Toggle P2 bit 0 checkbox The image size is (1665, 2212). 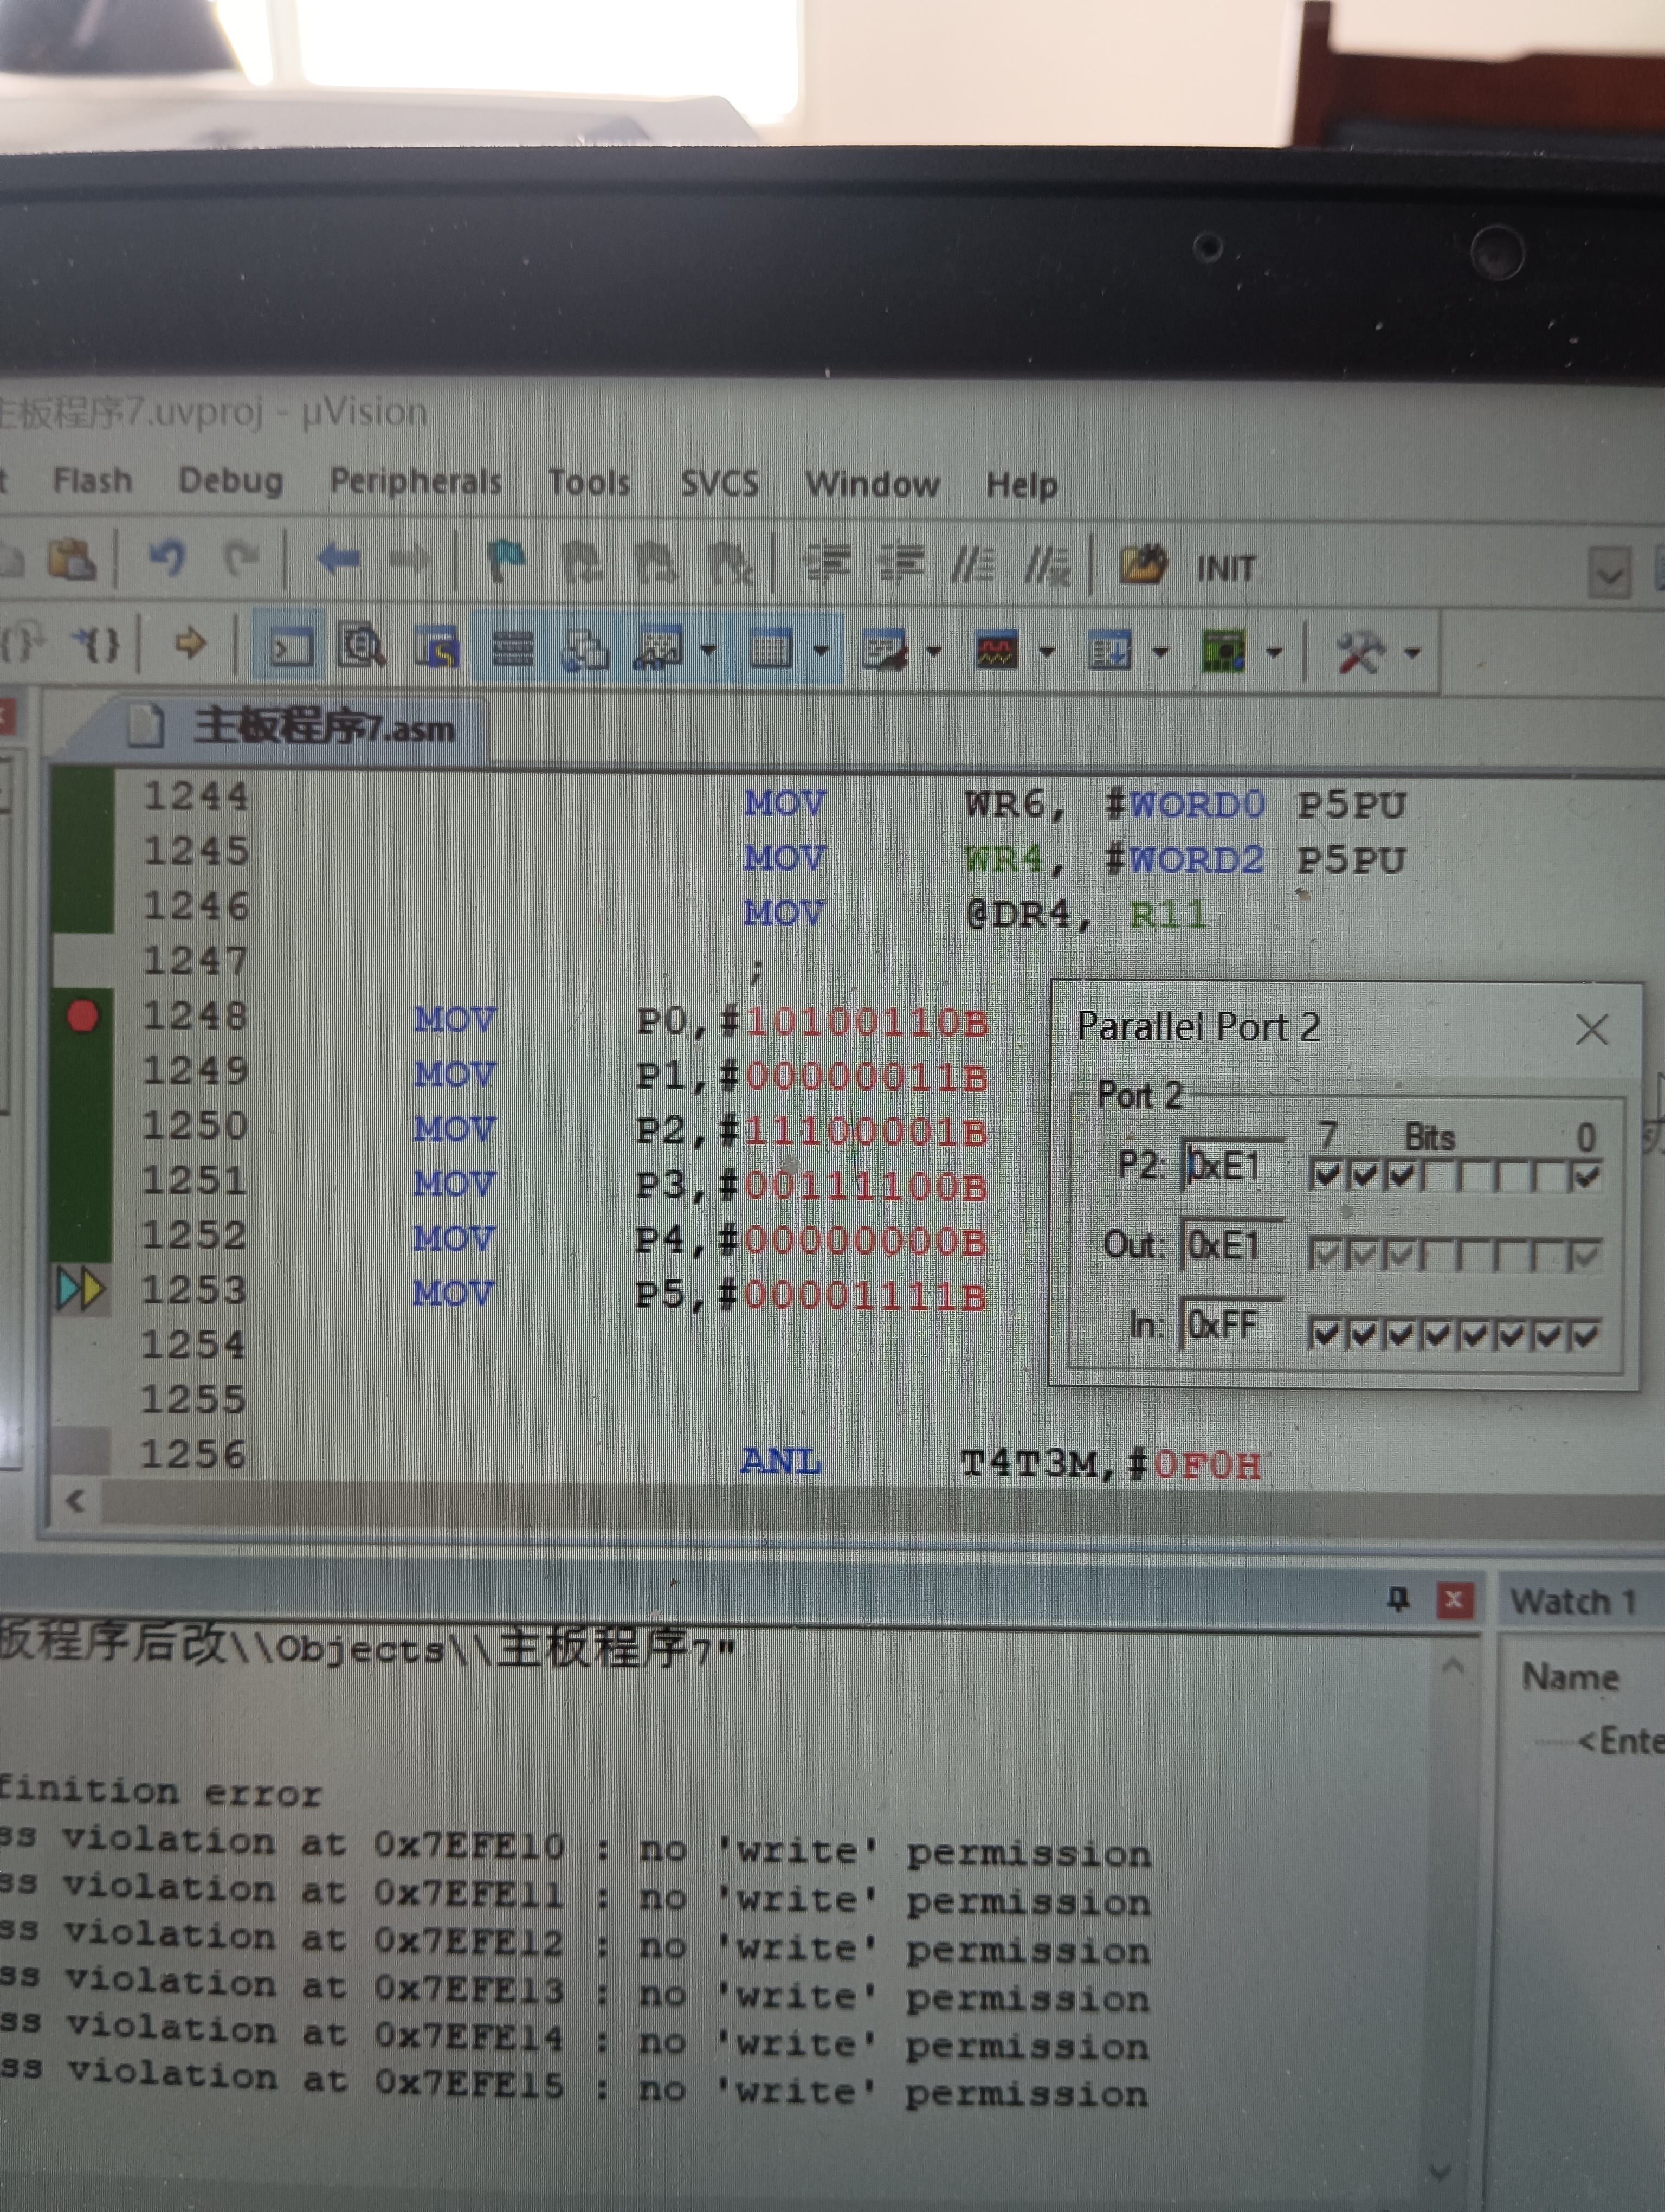click(x=1586, y=1177)
